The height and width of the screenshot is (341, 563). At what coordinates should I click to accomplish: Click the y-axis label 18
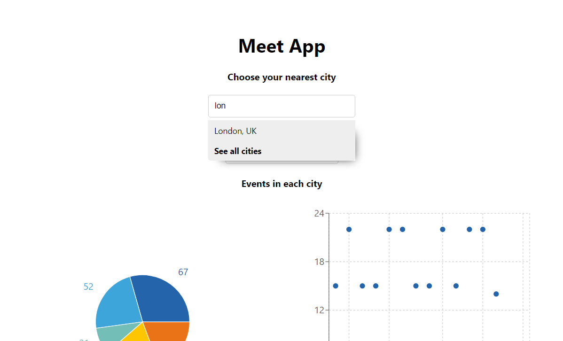(319, 262)
